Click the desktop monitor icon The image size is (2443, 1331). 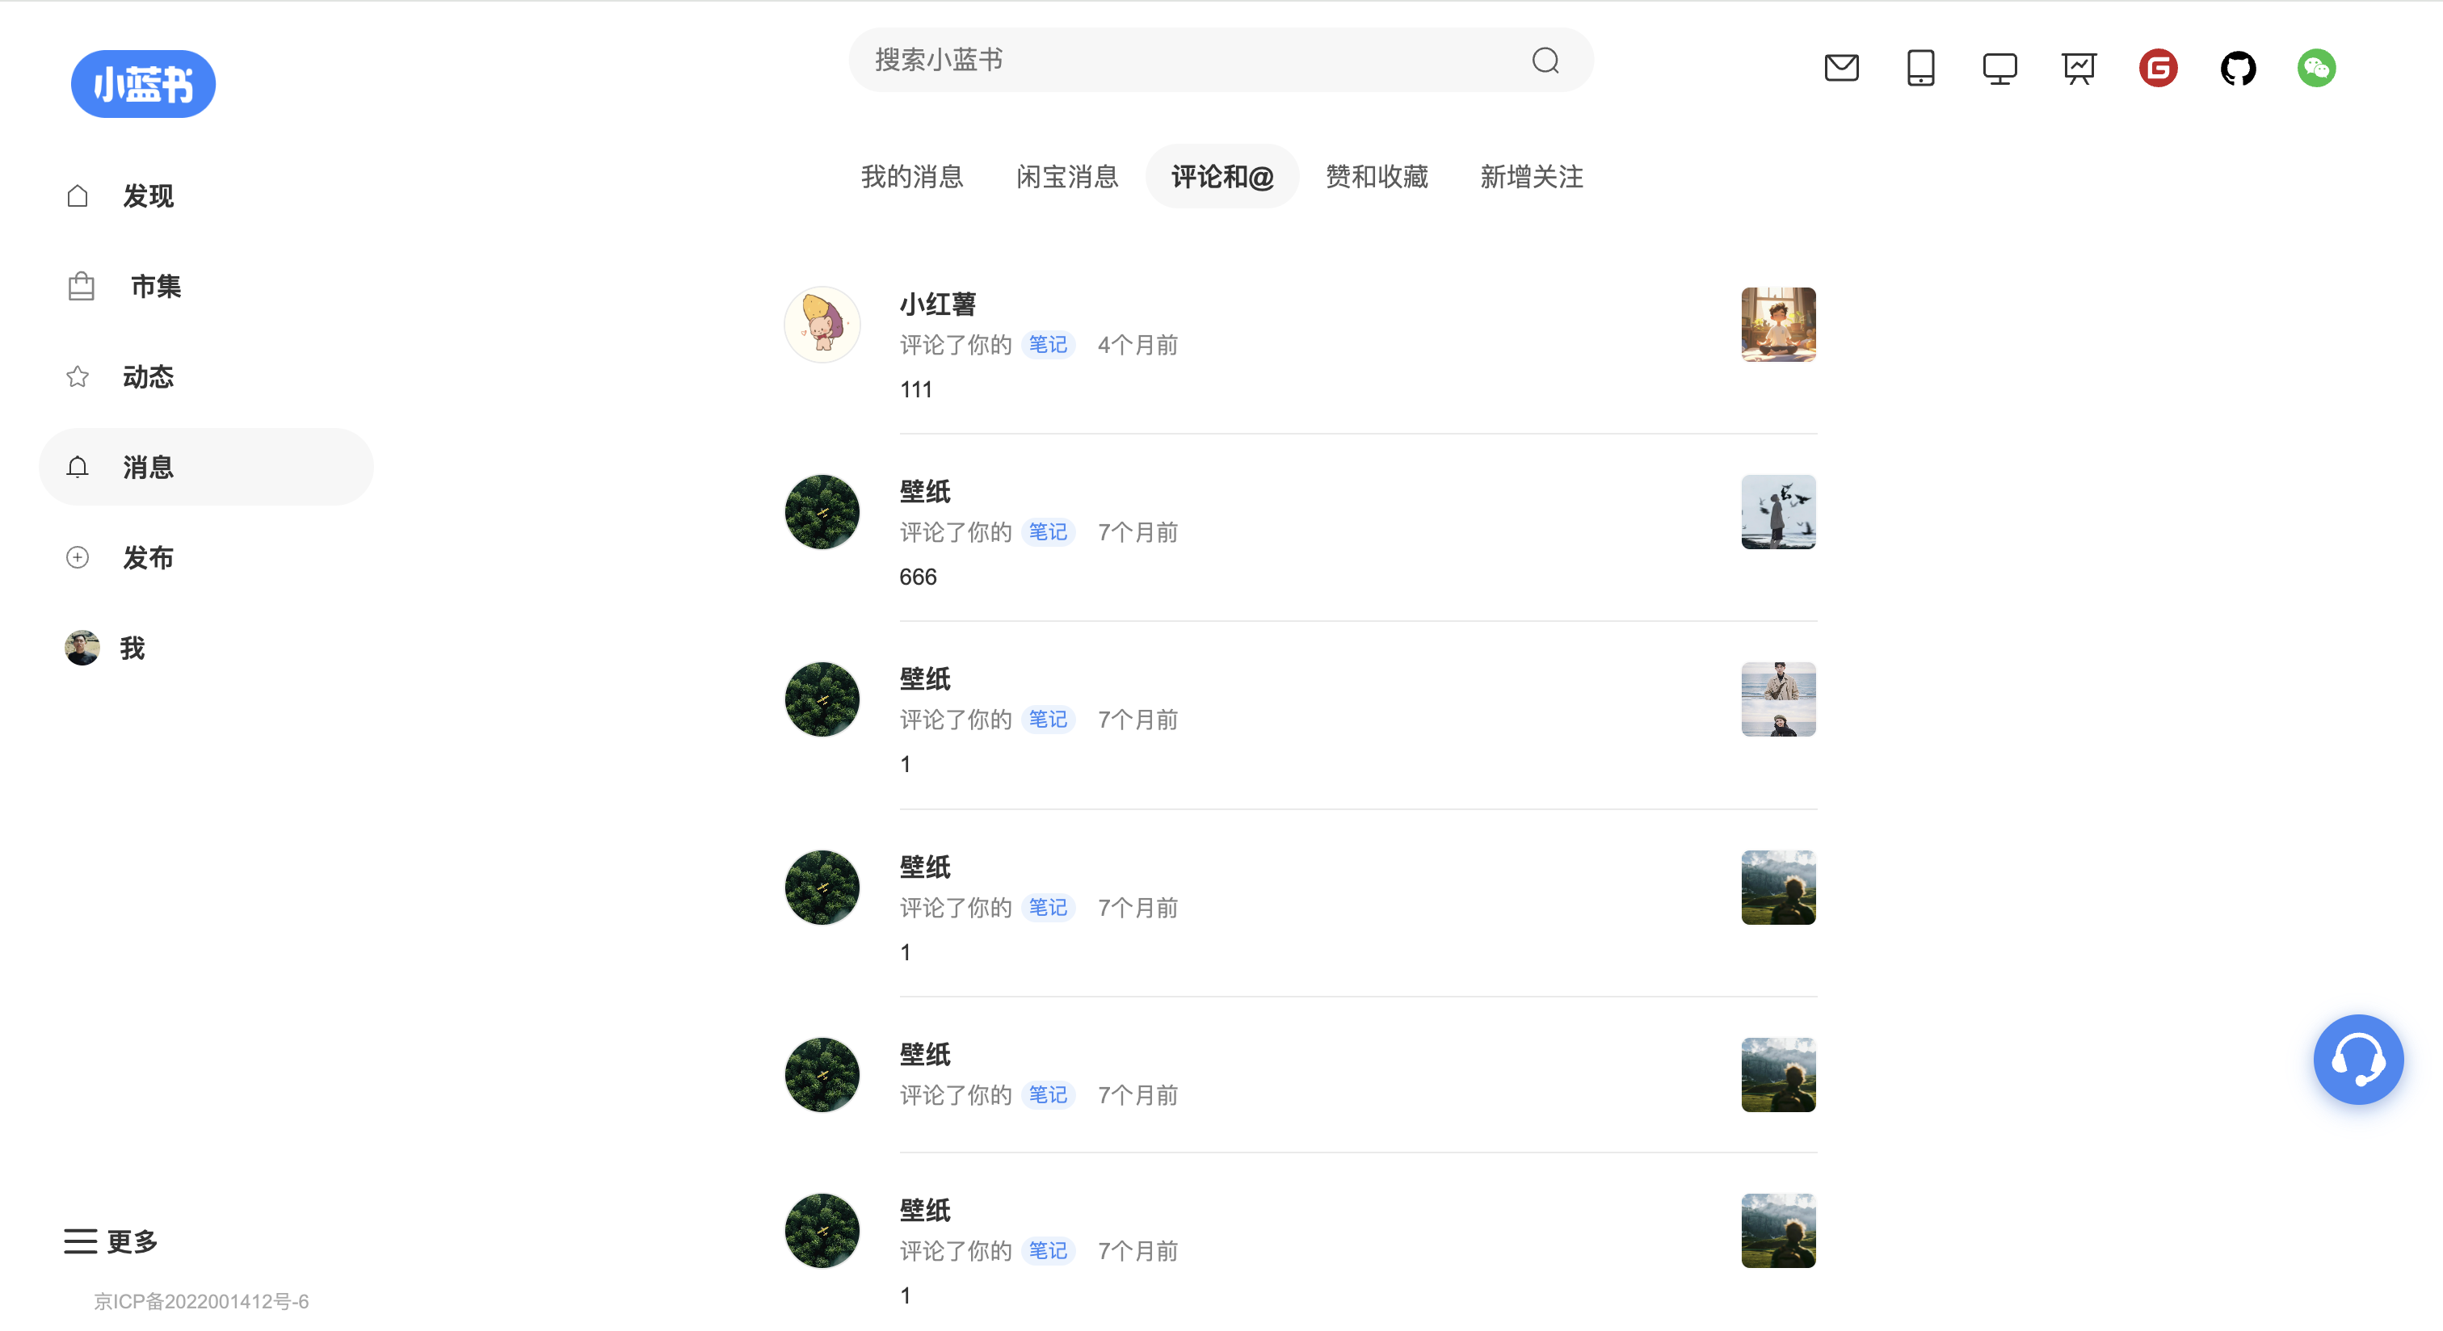(x=1999, y=69)
